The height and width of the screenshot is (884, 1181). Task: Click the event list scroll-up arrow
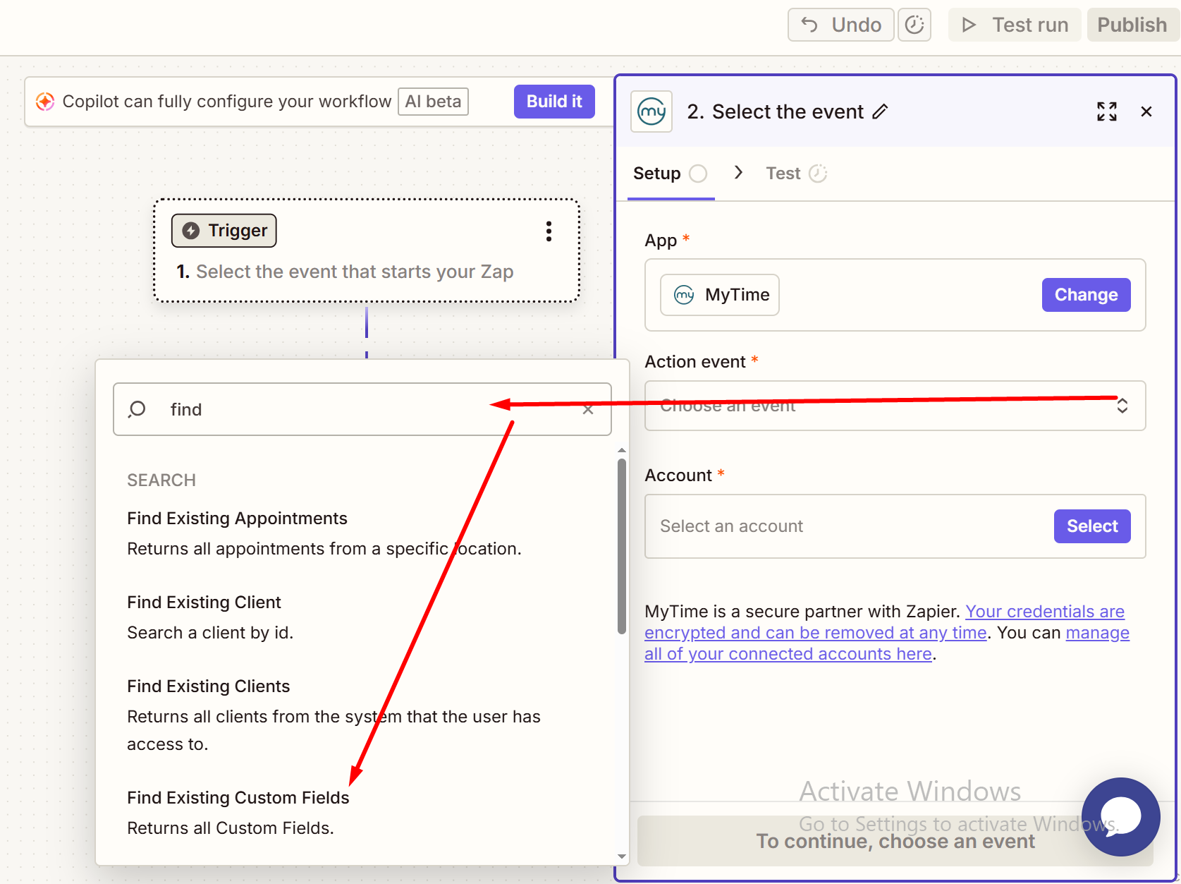(622, 450)
